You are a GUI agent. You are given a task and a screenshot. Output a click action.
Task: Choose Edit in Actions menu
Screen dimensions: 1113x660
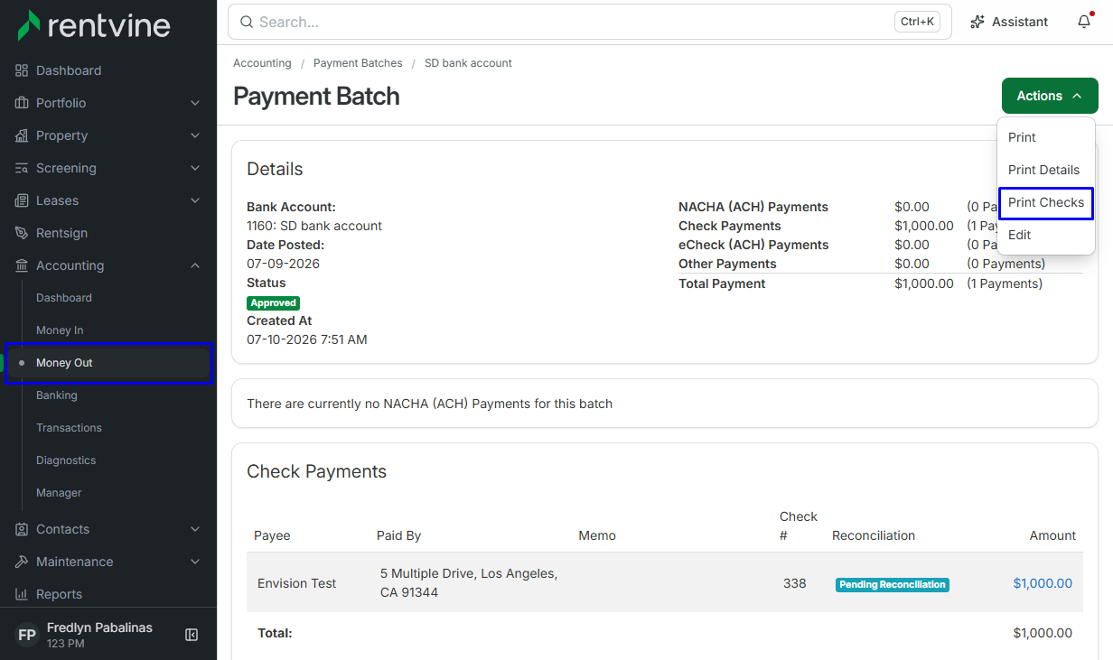coord(1046,235)
